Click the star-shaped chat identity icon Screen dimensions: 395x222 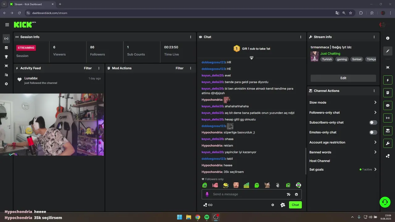pos(283,205)
